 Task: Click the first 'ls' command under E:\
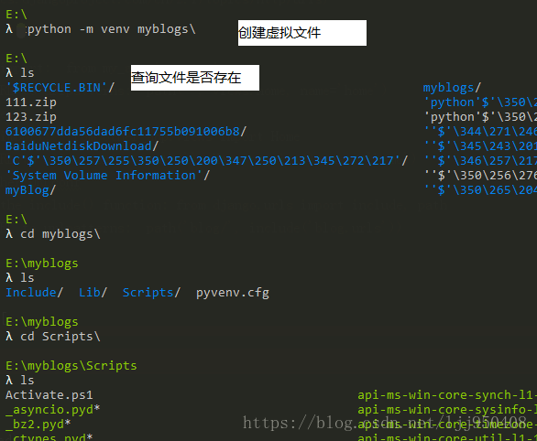coord(27,73)
